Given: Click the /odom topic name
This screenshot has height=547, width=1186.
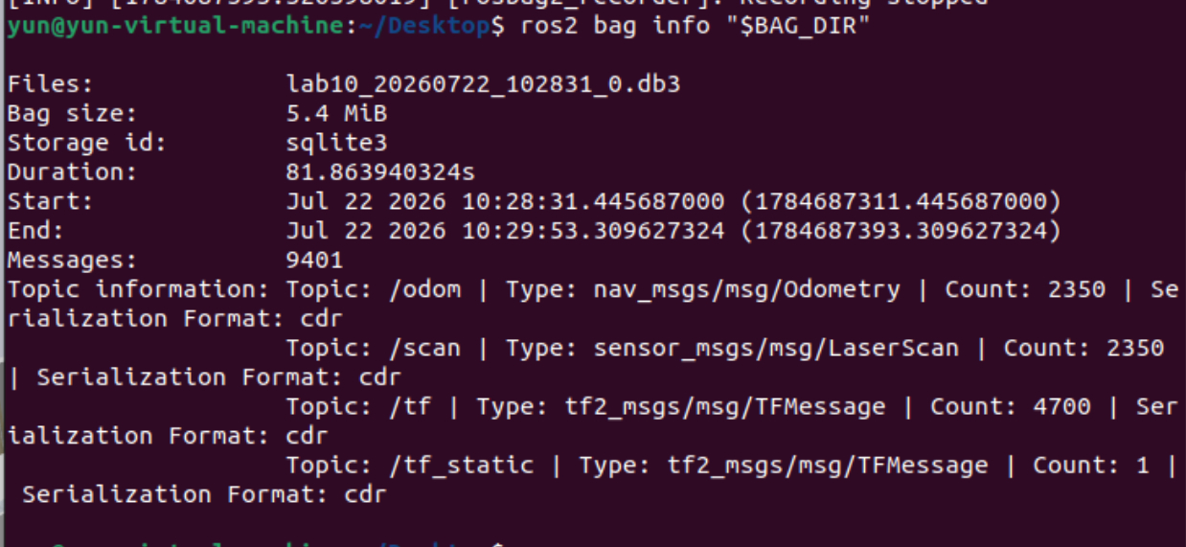Looking at the screenshot, I should (424, 290).
